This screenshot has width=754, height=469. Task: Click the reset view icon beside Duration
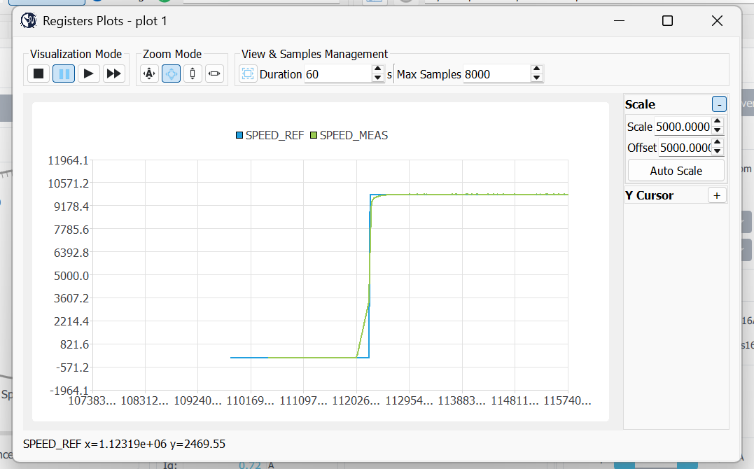tap(248, 73)
